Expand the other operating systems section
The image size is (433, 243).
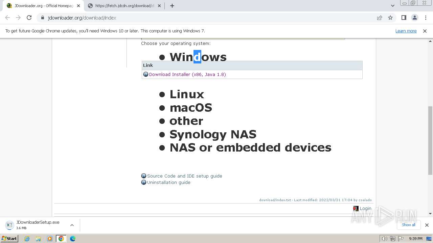click(x=186, y=121)
